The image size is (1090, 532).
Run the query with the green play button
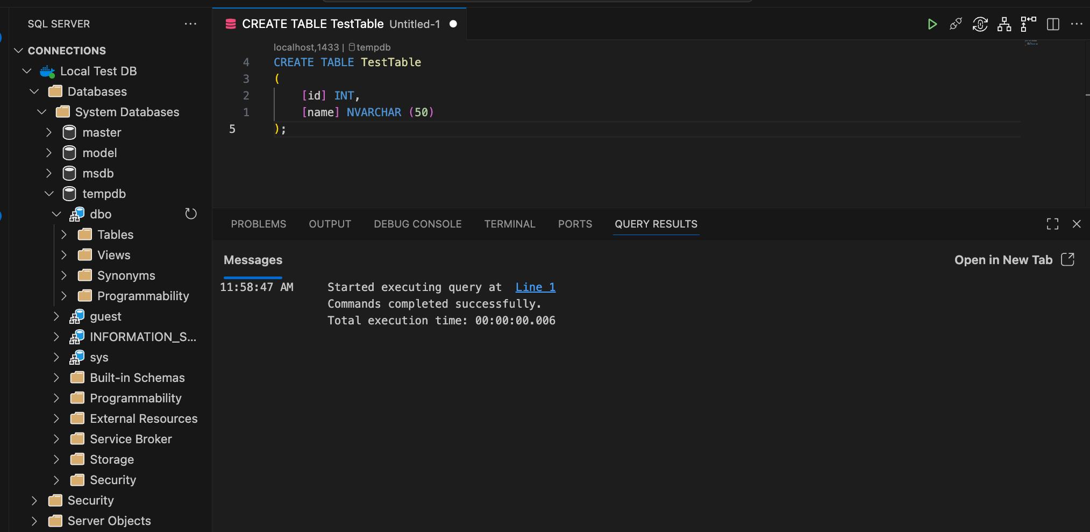[x=932, y=24]
